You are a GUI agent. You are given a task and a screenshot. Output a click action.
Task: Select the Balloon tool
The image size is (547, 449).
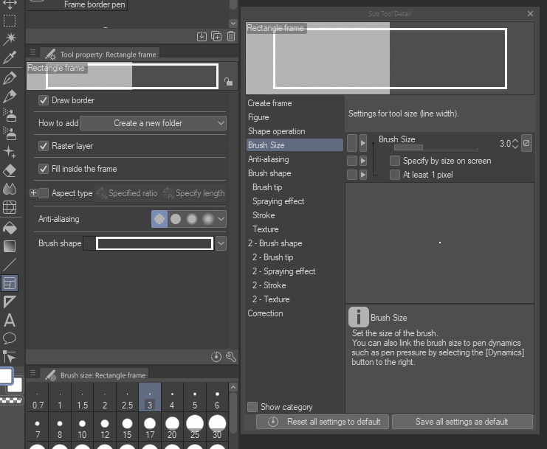[x=10, y=338]
